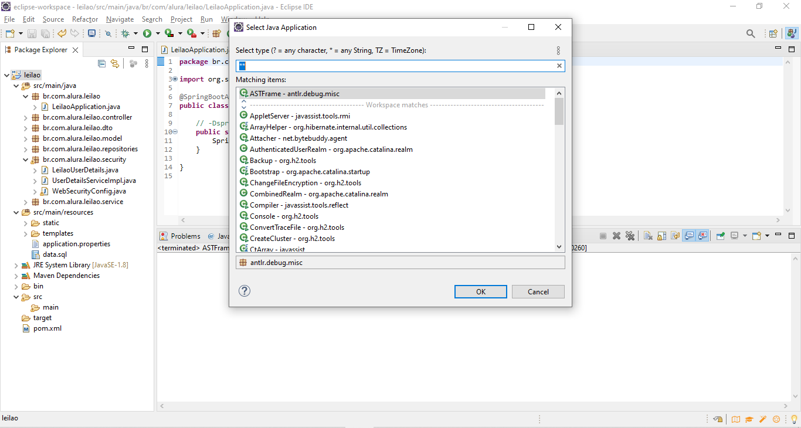
Task: Open Package Explorer view menu dots
Action: [x=147, y=63]
